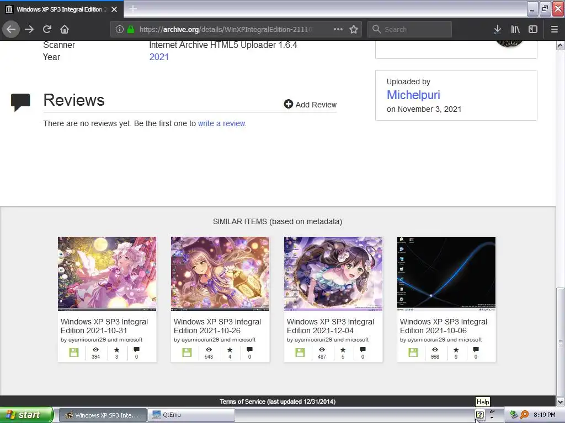This screenshot has width=565, height=423.
Task: Click the Reviews speech bubble icon
Action: (20, 102)
